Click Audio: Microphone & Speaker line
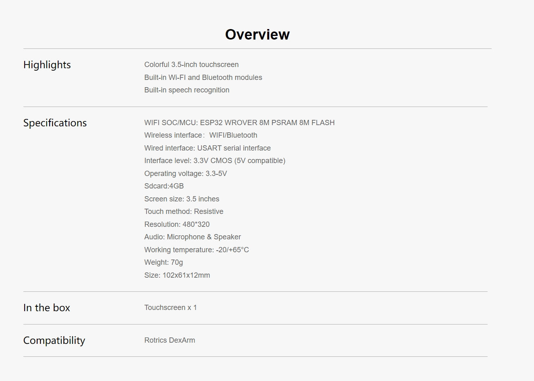Image resolution: width=534 pixels, height=381 pixels. pos(193,237)
